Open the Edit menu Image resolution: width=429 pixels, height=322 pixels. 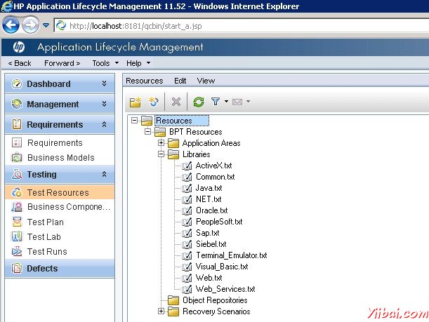pyautogui.click(x=180, y=81)
